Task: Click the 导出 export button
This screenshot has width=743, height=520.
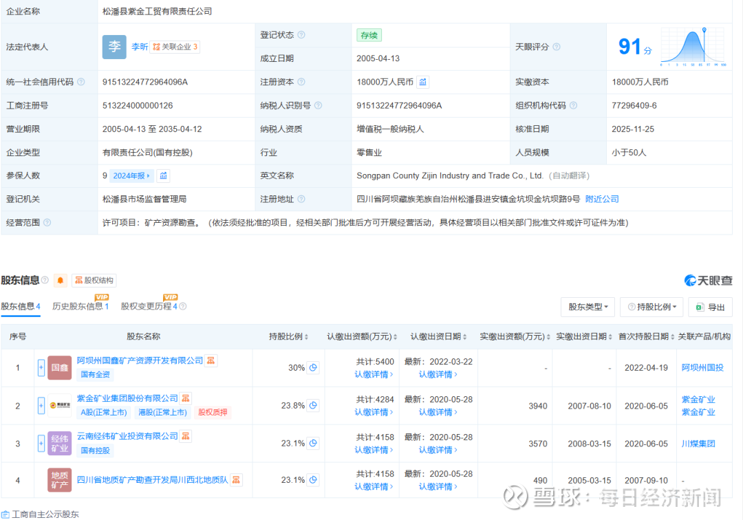Action: coord(710,307)
